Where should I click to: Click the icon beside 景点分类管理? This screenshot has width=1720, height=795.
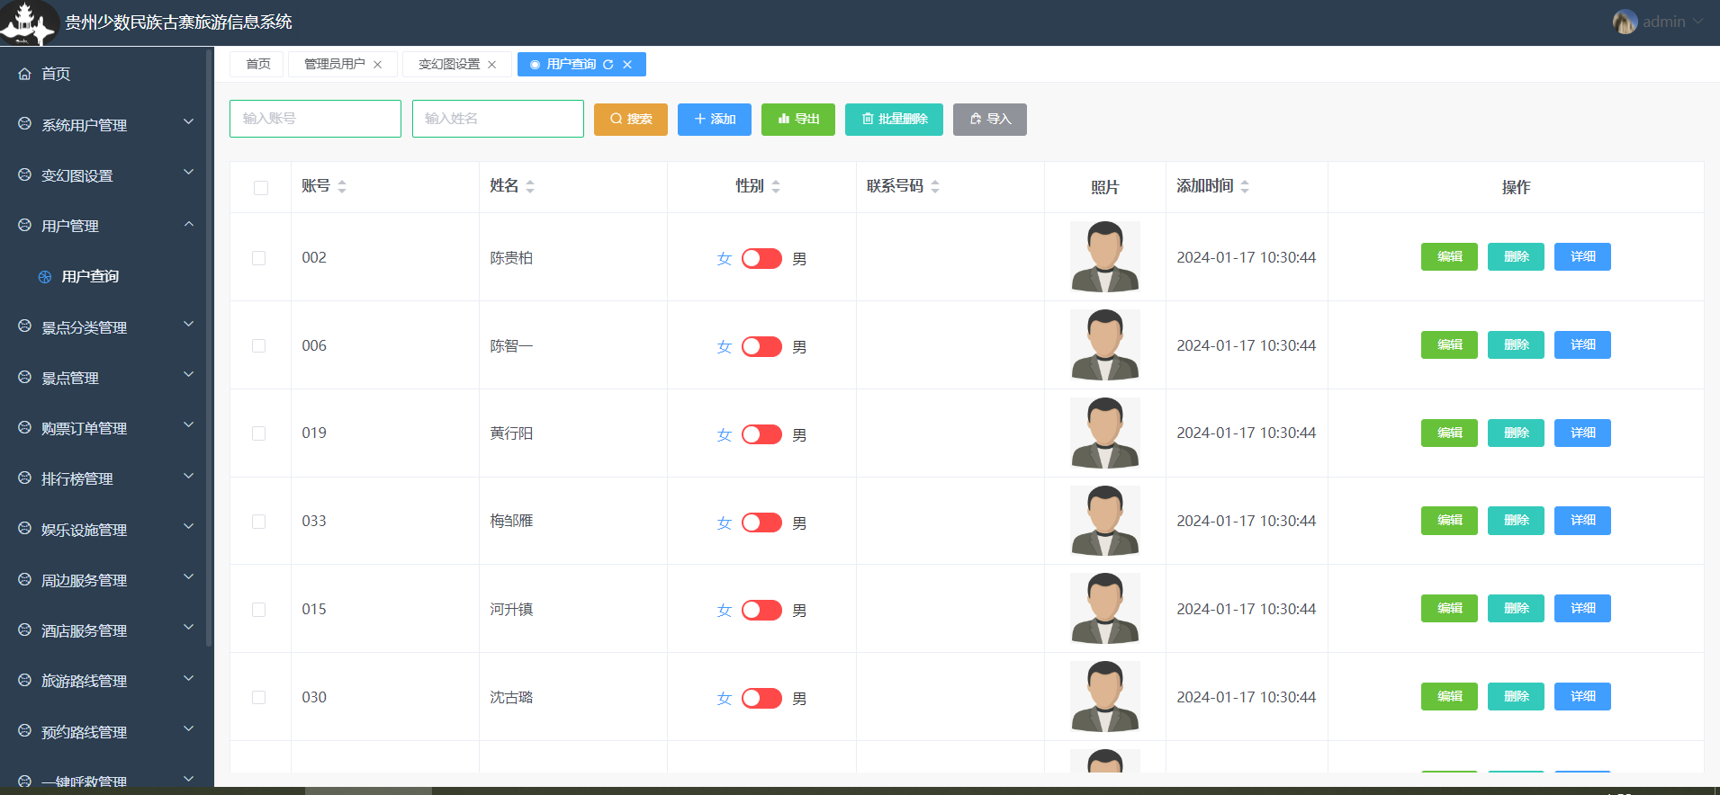coord(24,326)
